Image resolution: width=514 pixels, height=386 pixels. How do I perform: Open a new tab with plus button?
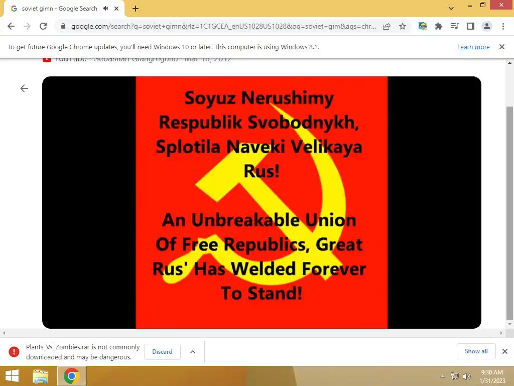[x=136, y=9]
